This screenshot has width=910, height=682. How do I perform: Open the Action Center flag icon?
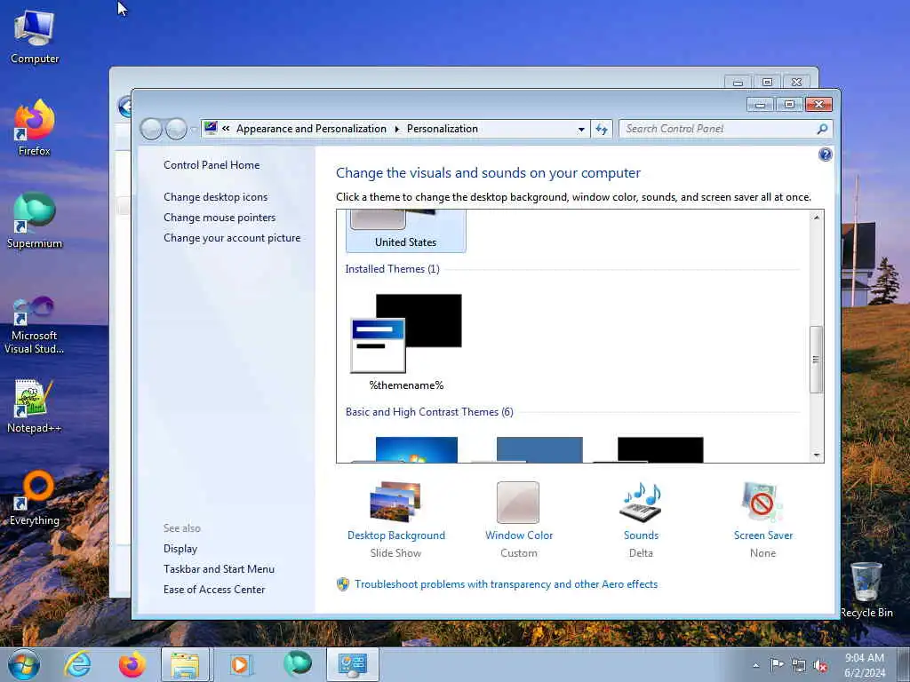pyautogui.click(x=777, y=665)
